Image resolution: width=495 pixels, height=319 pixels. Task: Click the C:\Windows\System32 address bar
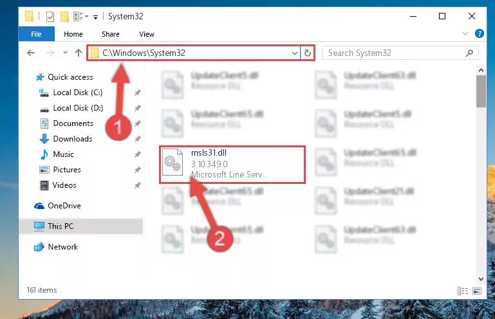pos(193,53)
